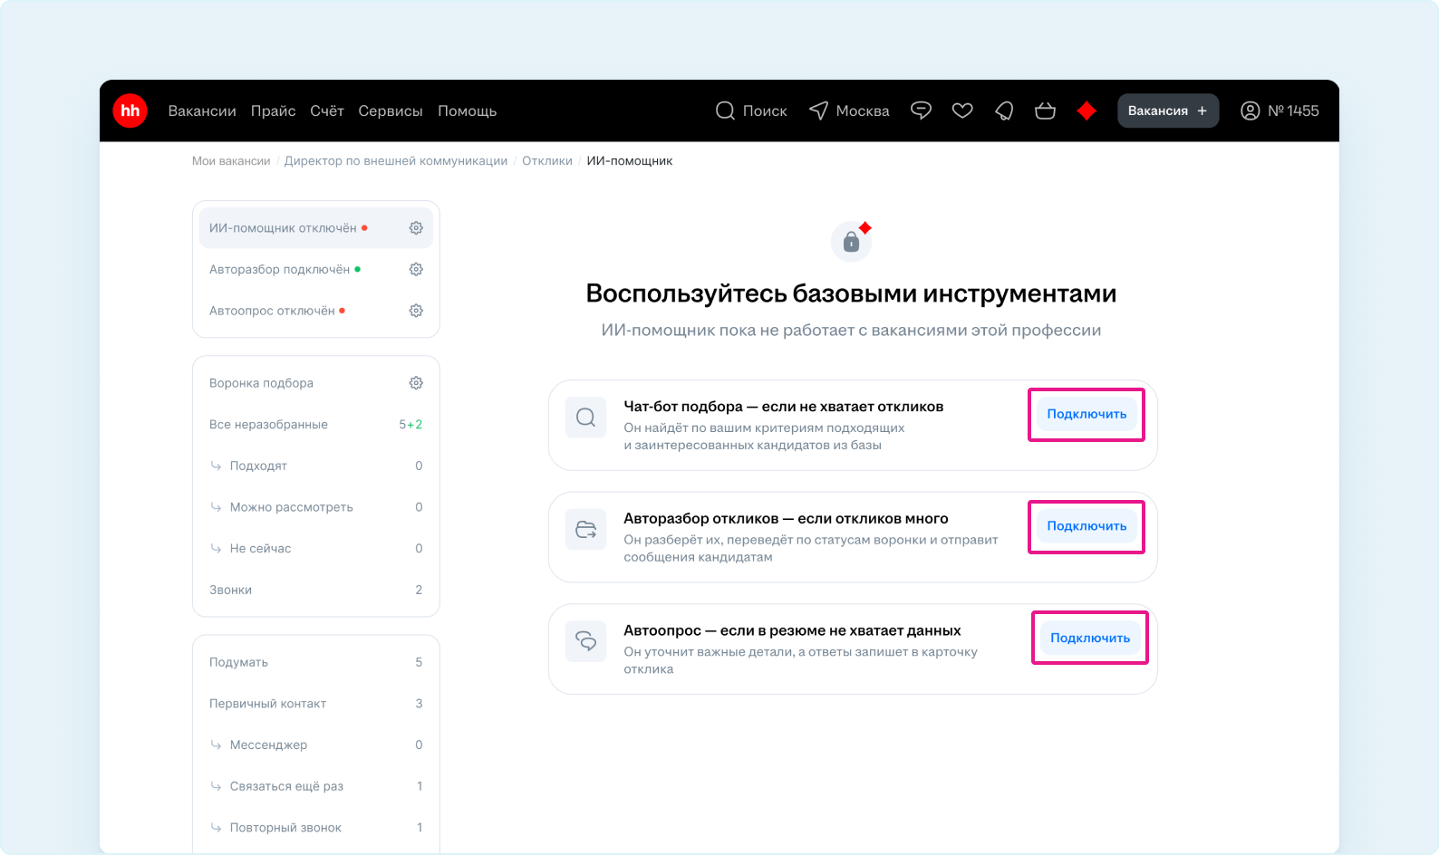Open settings gear for Авторазбор подключён
Screen dimensions: 1439x855
(416, 269)
